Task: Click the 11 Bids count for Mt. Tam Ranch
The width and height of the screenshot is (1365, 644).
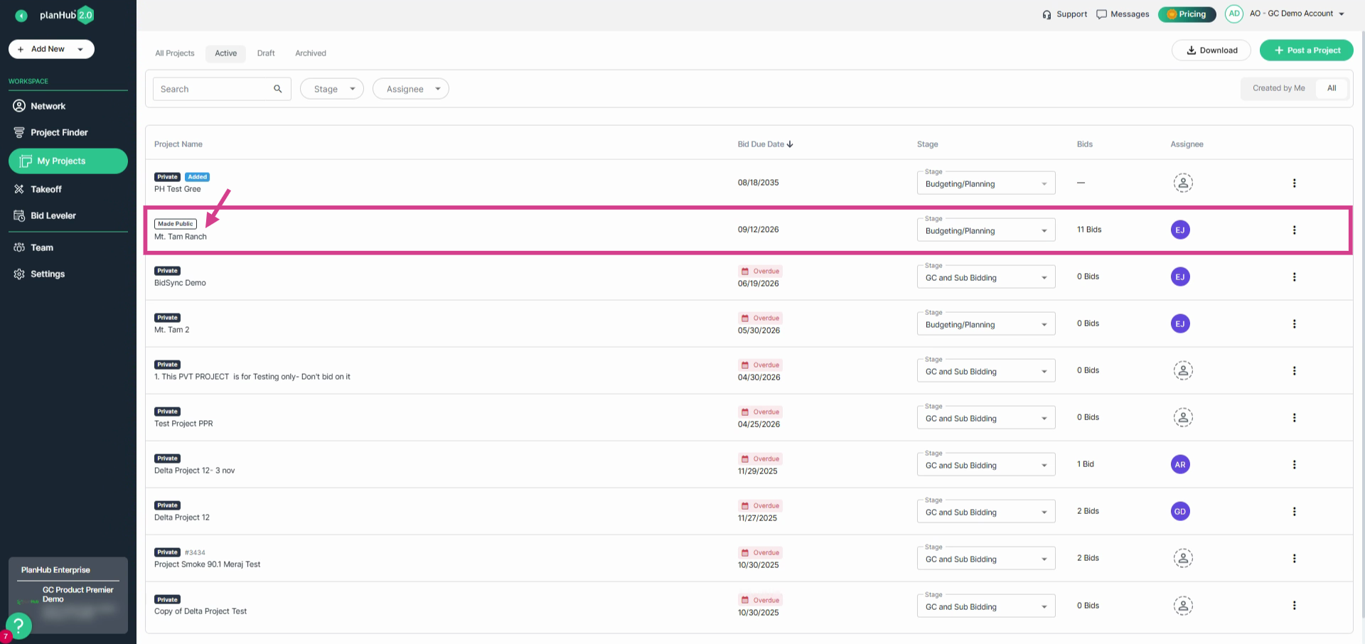Action: click(x=1089, y=230)
